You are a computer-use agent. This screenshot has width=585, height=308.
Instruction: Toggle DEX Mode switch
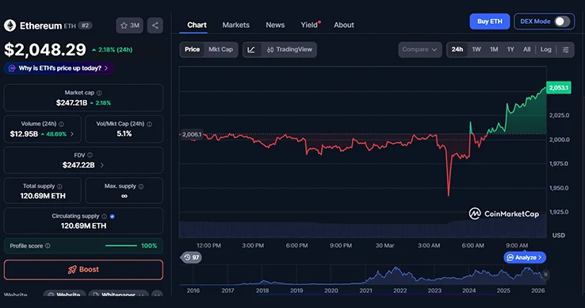click(x=562, y=21)
